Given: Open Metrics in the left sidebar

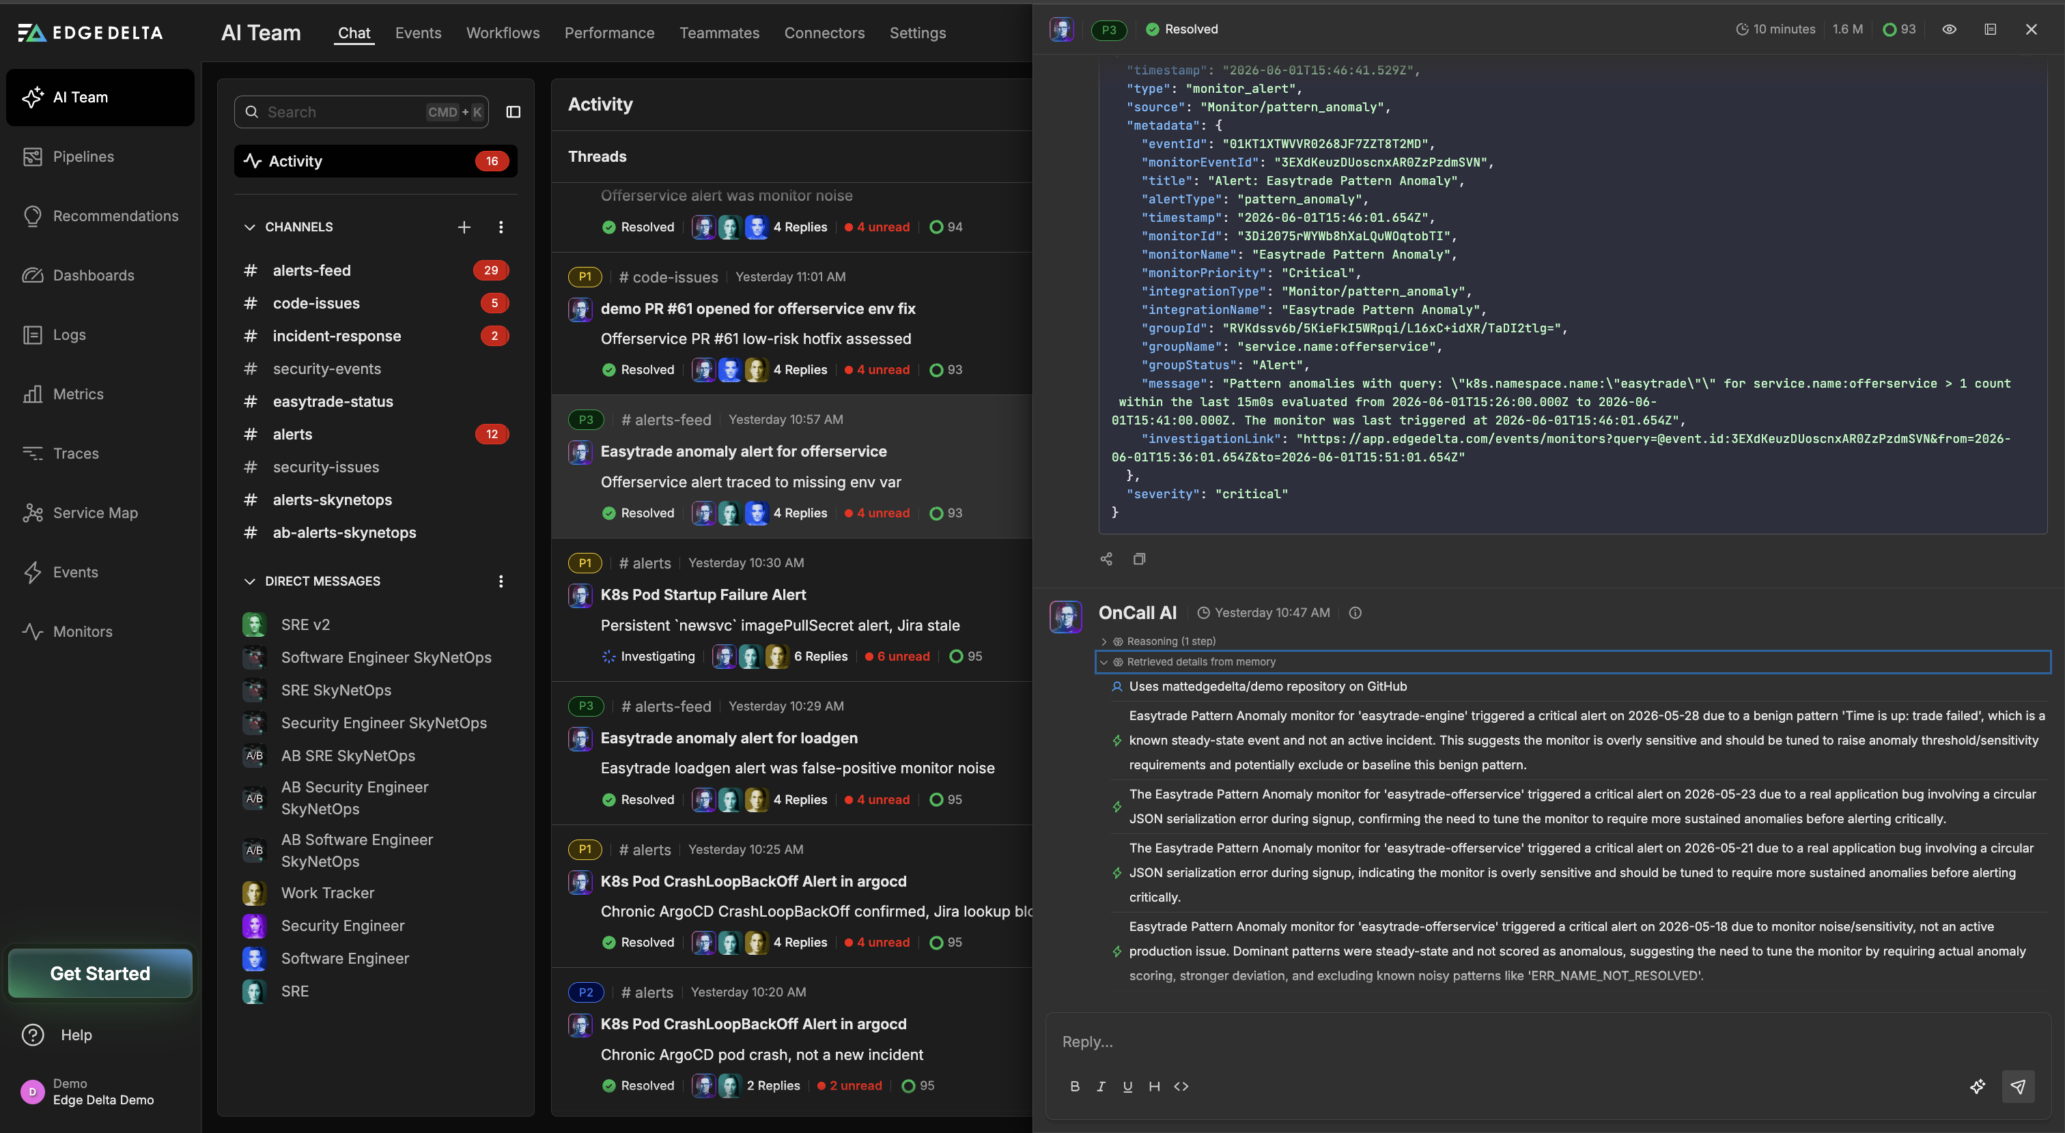Looking at the screenshot, I should point(100,393).
